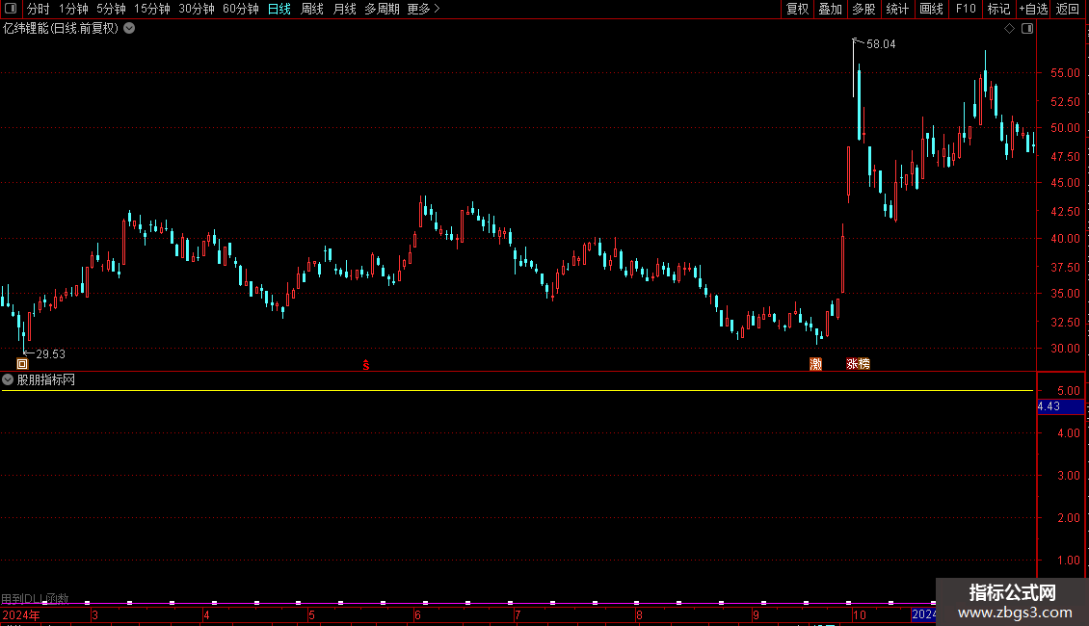Click the 标记 mark button
This screenshot has height=626, width=1089.
coord(998,9)
